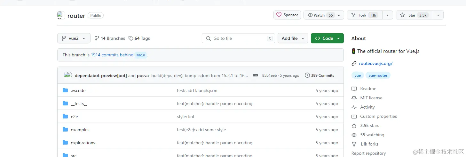The image size is (466, 157).
Task: Click the icon beside Custom properties
Action: click(354, 116)
